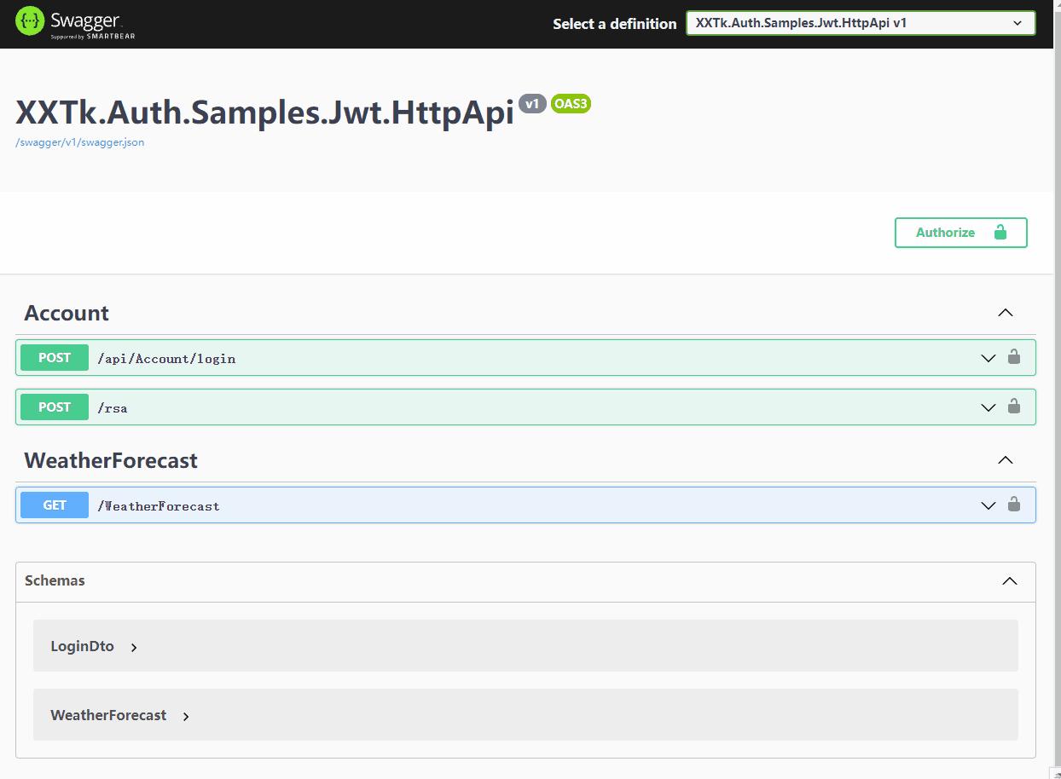Expand the POST /api/Account/login chevron
Screen dimensions: 1061x779
pyautogui.click(x=989, y=358)
